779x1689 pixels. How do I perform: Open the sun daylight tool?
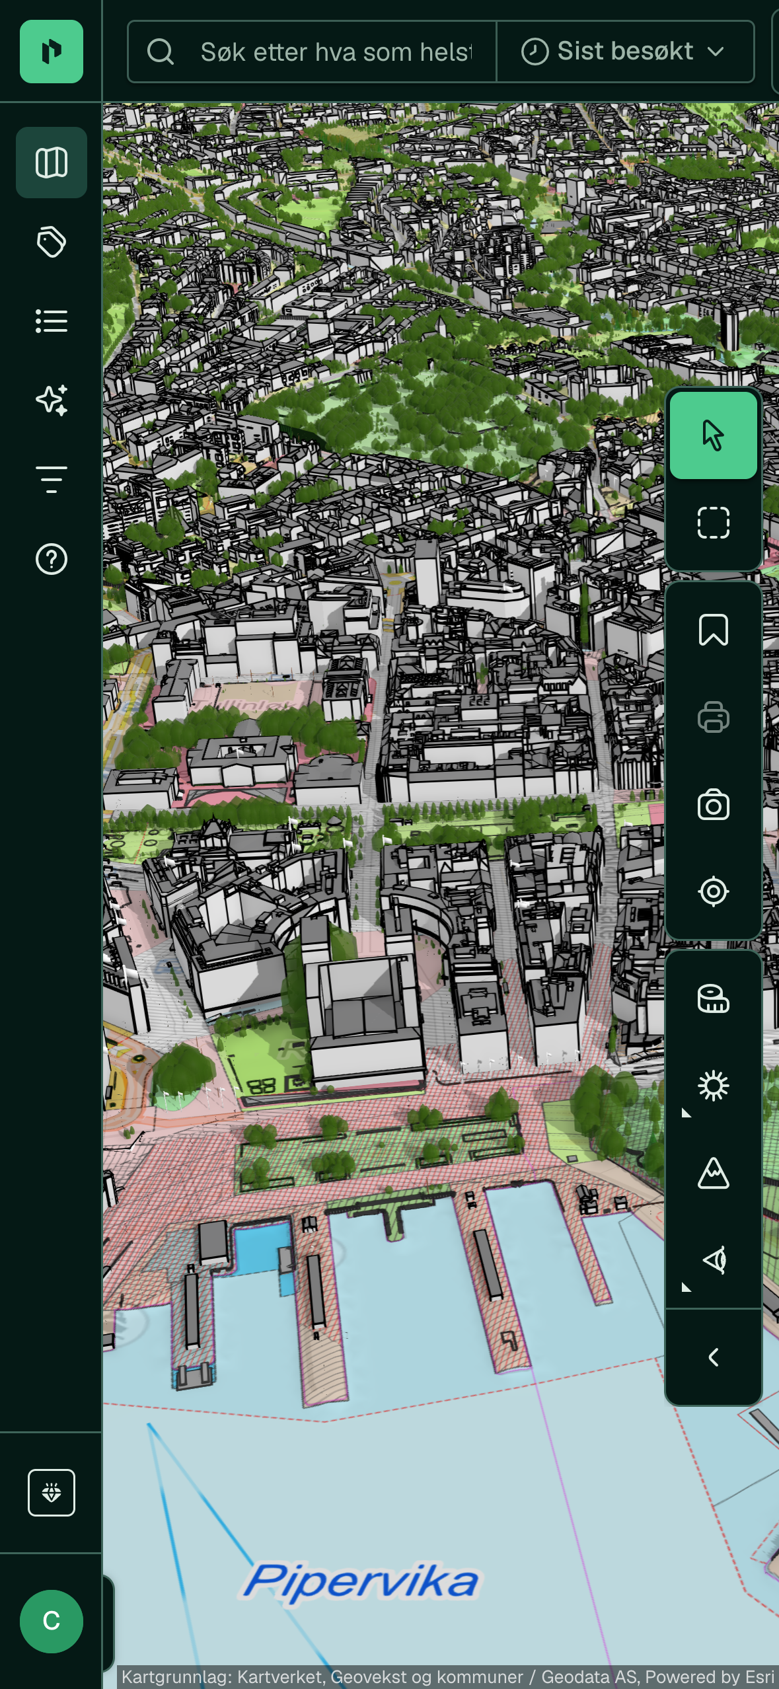pyautogui.click(x=714, y=1086)
